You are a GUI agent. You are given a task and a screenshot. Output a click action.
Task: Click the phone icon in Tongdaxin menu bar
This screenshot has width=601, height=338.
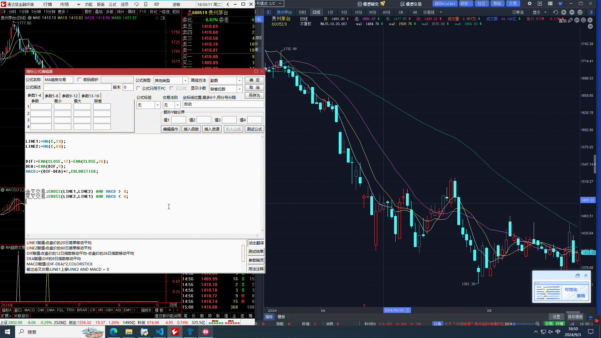point(146,4)
